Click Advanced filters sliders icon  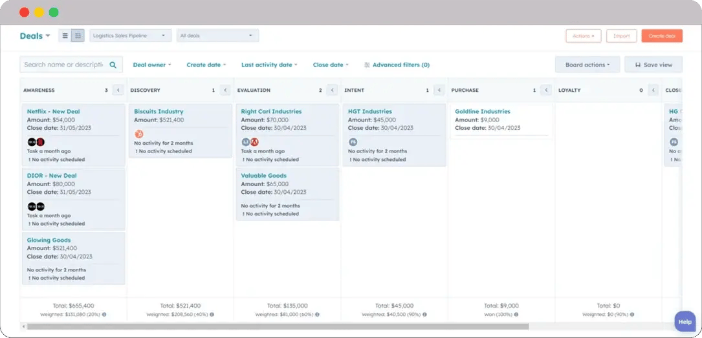pyautogui.click(x=367, y=65)
